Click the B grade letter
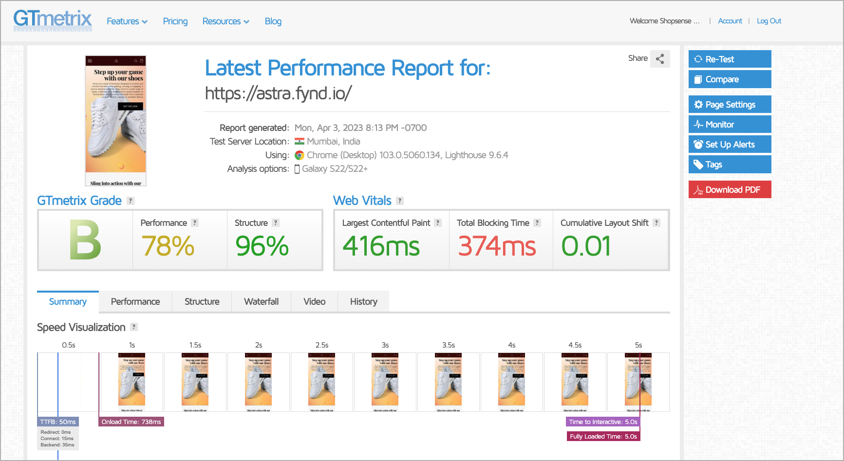Viewport: 844px width, 461px height. click(x=85, y=240)
